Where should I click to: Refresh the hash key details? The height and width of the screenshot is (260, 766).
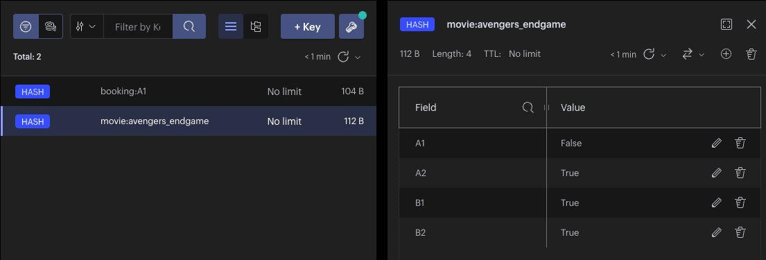tap(649, 54)
